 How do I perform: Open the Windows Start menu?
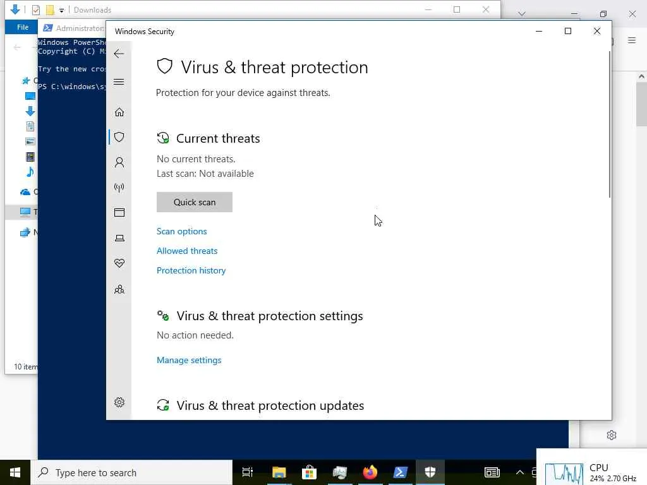tap(15, 472)
